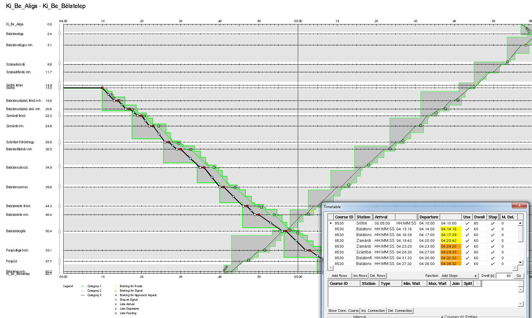
Task: Click Balatonszárszó station label
Action: coord(17,167)
